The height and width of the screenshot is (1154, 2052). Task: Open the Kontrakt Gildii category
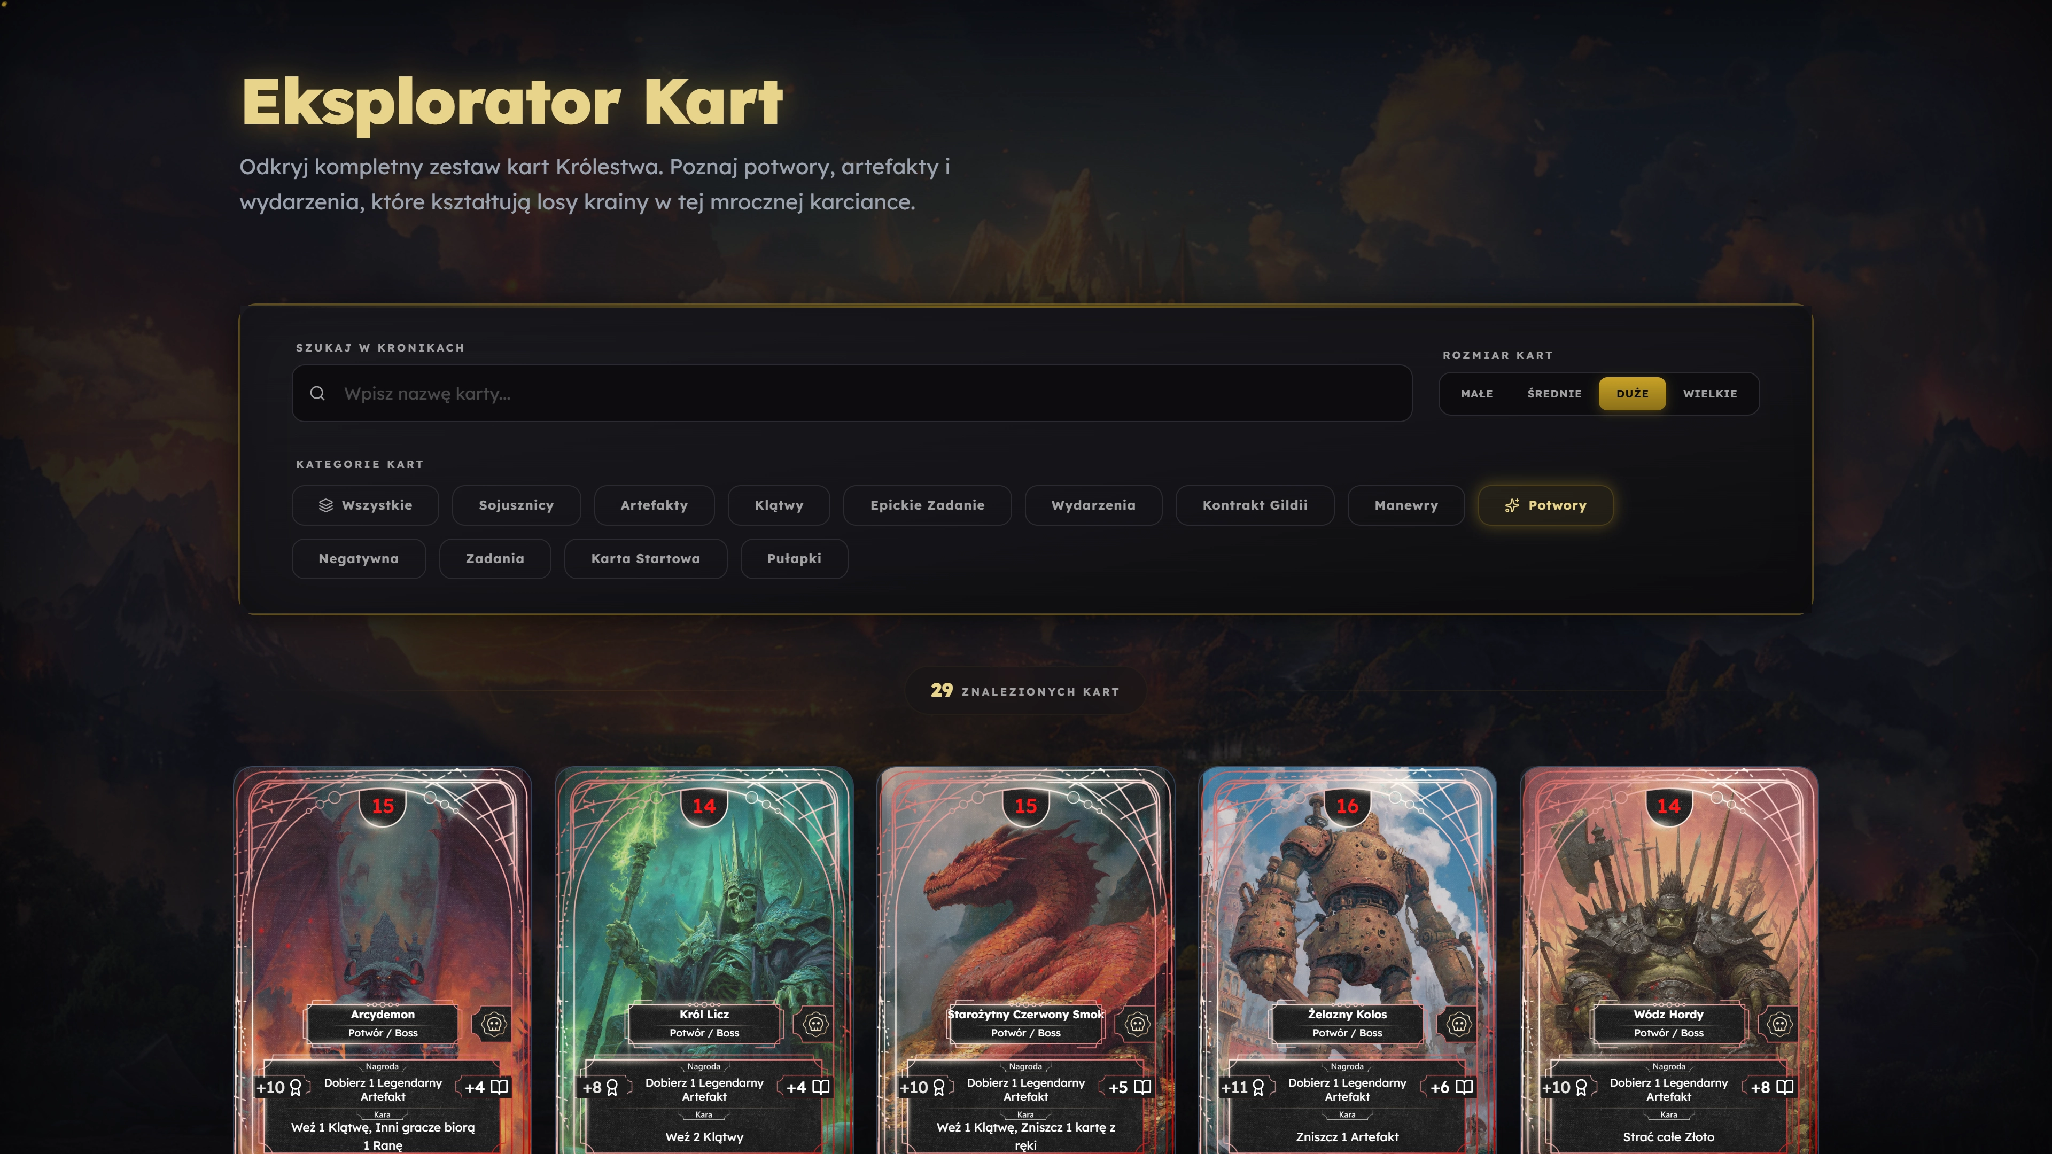1255,505
